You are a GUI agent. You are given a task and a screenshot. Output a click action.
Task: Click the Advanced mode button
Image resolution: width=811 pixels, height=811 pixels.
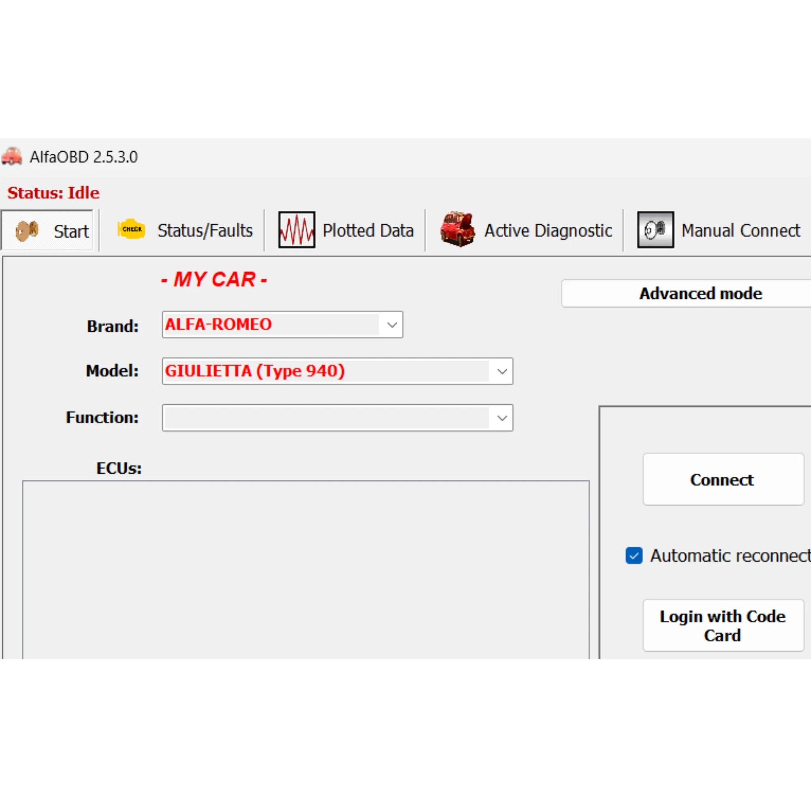tap(700, 294)
